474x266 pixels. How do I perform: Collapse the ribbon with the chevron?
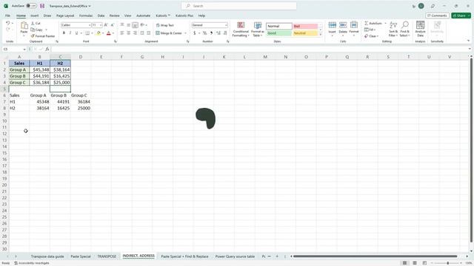point(468,41)
